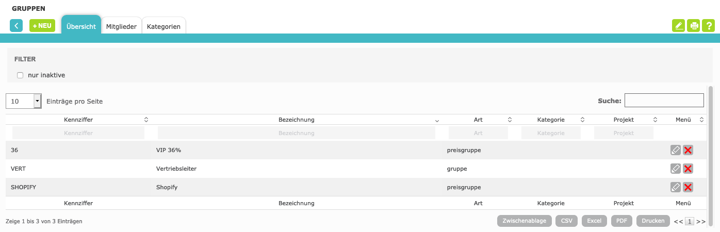Open the edit pencil icon in top toolbar
This screenshot has height=232, width=720.
pyautogui.click(x=678, y=26)
